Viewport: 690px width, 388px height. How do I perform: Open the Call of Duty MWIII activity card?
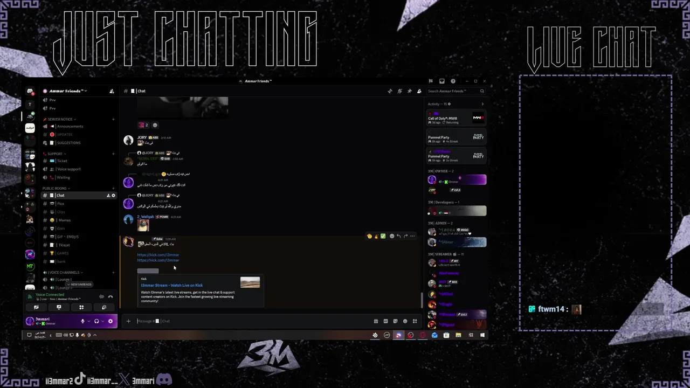coord(456,118)
